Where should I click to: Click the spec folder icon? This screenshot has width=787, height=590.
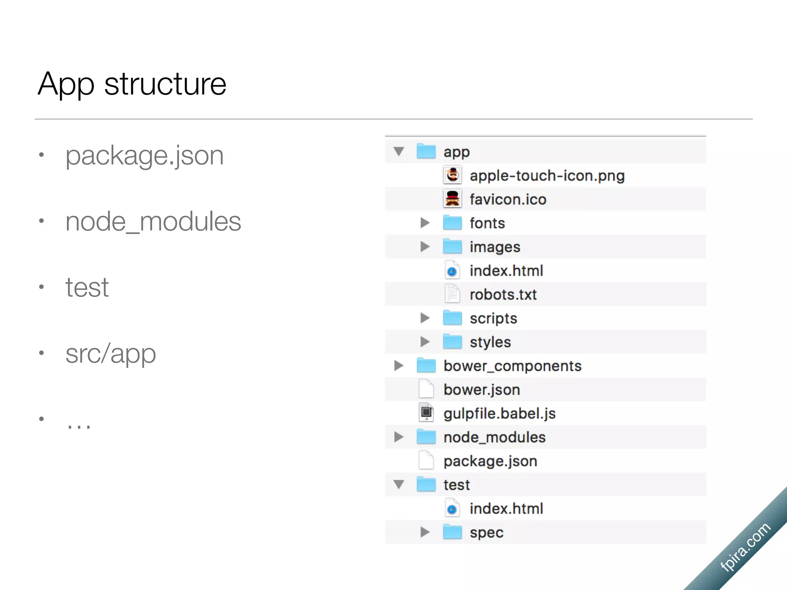[x=452, y=532]
